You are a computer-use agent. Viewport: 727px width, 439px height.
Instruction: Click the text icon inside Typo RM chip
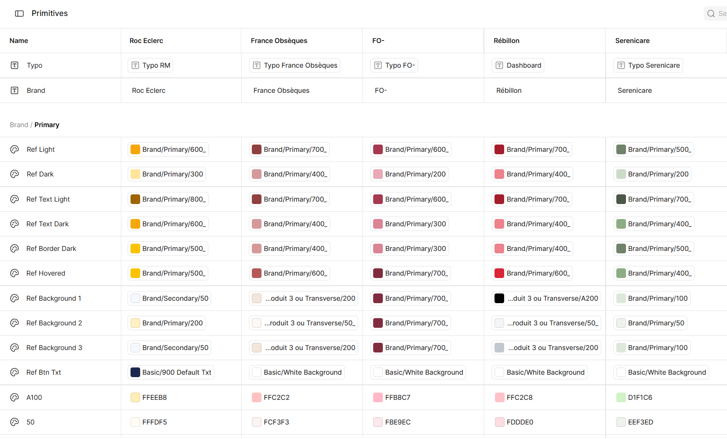point(135,65)
